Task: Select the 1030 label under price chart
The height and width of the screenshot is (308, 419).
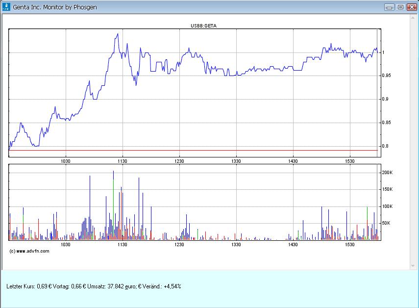Action: (x=66, y=161)
